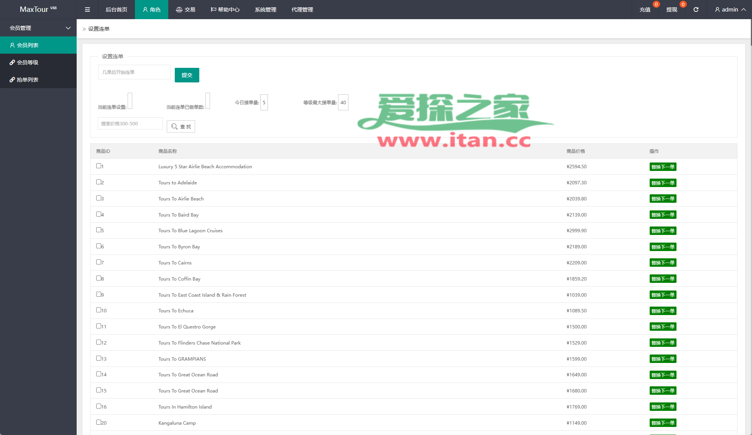Open the 提现 withdrawal notifications

point(672,10)
